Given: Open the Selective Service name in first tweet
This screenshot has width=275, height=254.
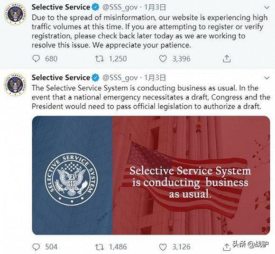Looking at the screenshot, I should pyautogui.click(x=61, y=7).
